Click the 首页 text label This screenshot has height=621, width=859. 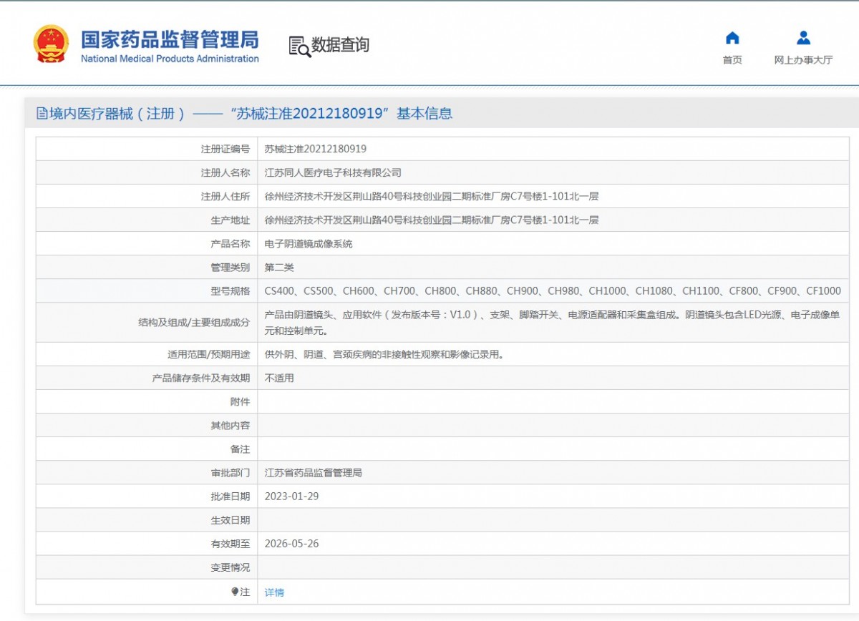(732, 60)
